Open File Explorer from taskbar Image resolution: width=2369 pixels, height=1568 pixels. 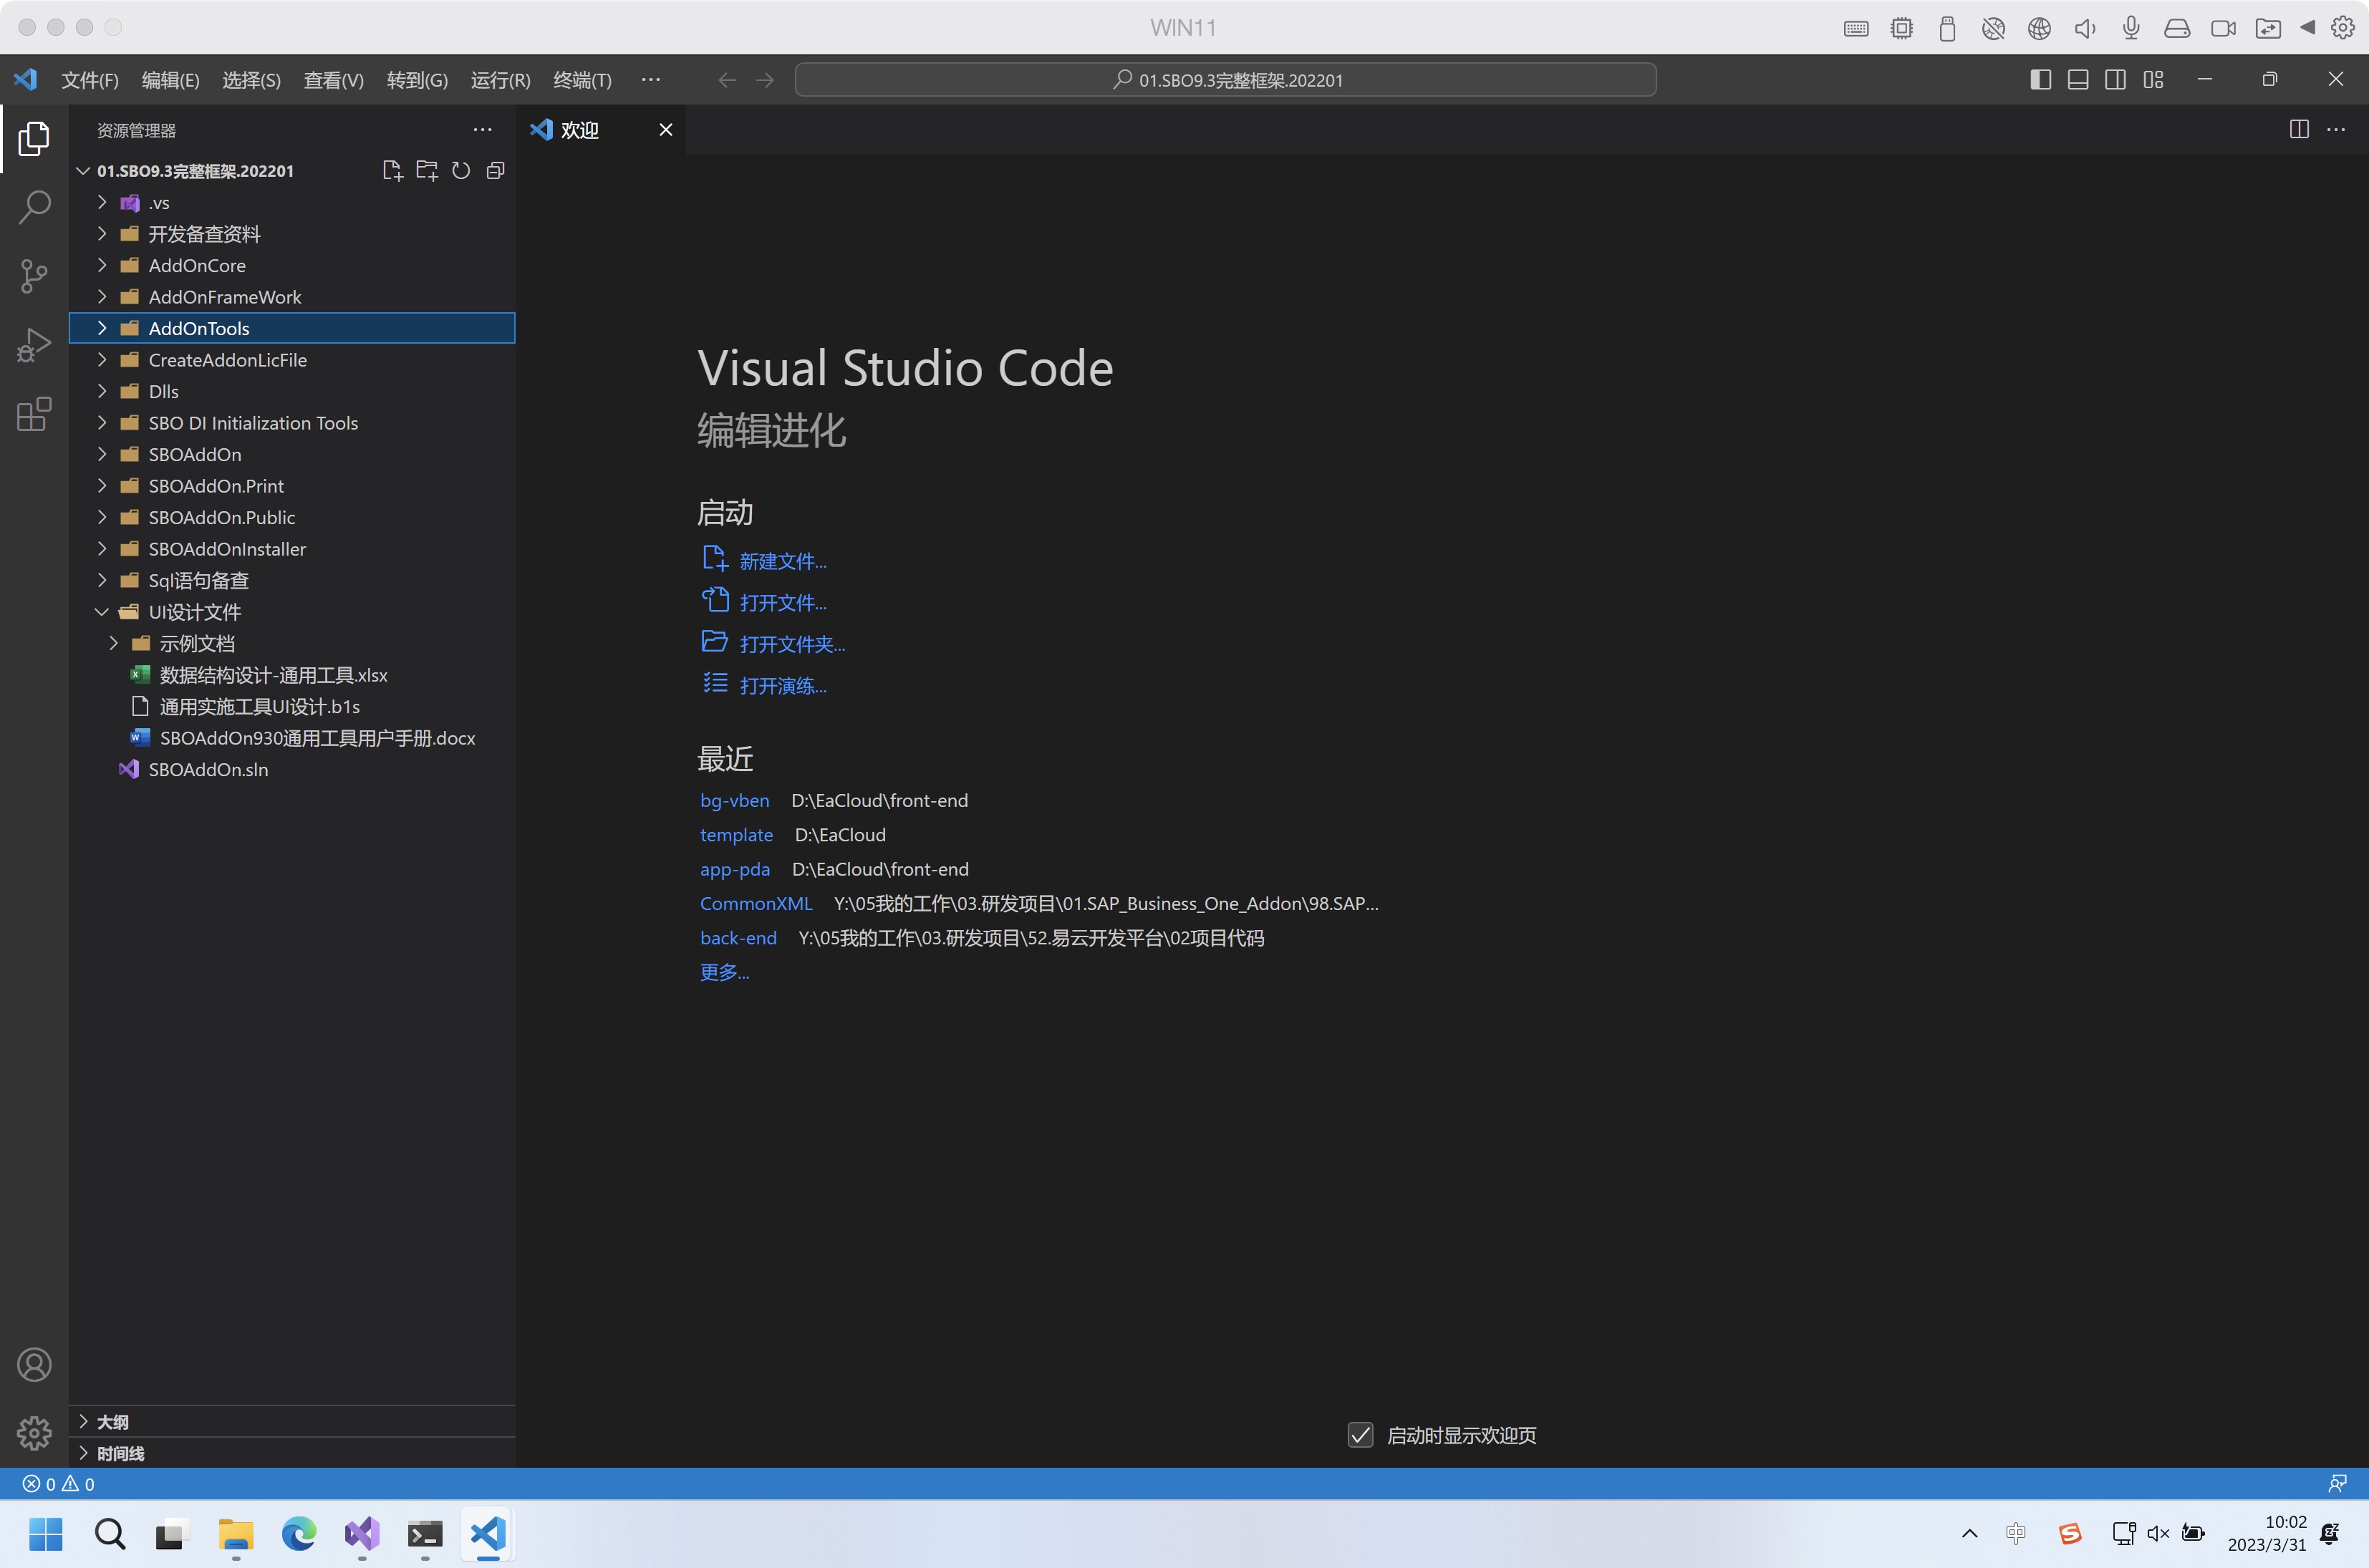(x=236, y=1533)
